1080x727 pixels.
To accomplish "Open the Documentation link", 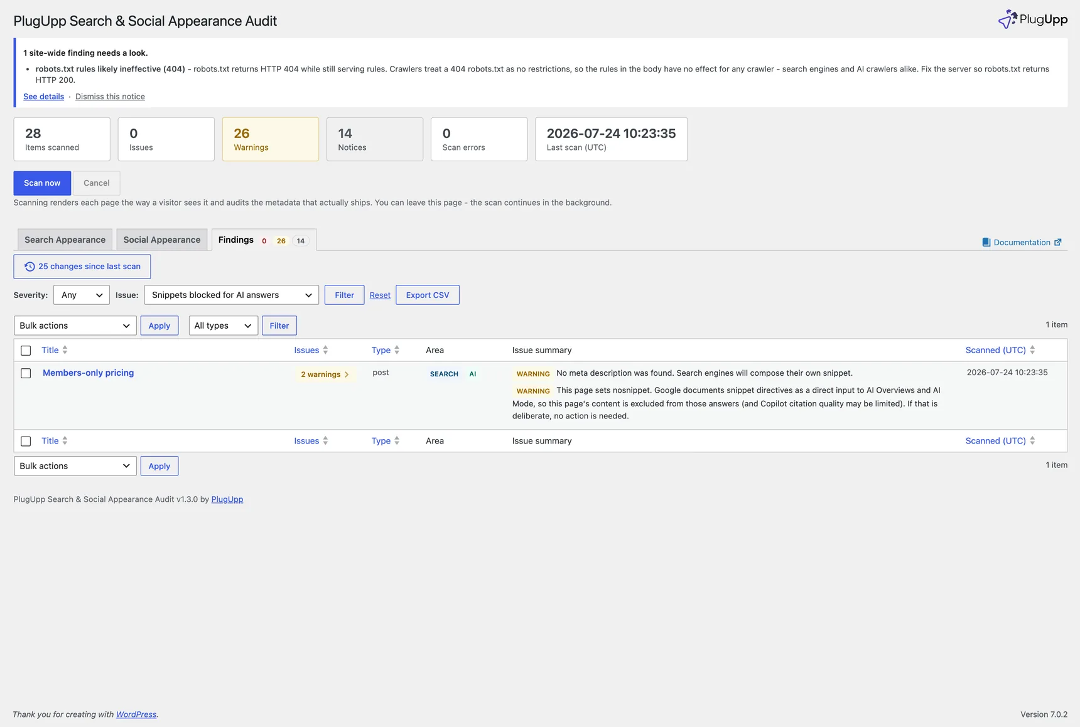I will (1022, 242).
